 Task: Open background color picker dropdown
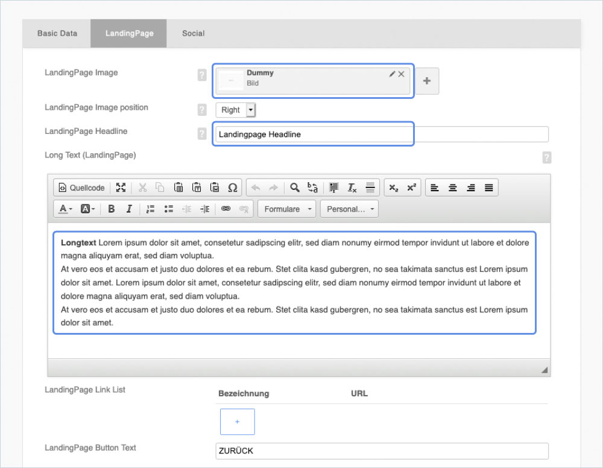point(87,209)
